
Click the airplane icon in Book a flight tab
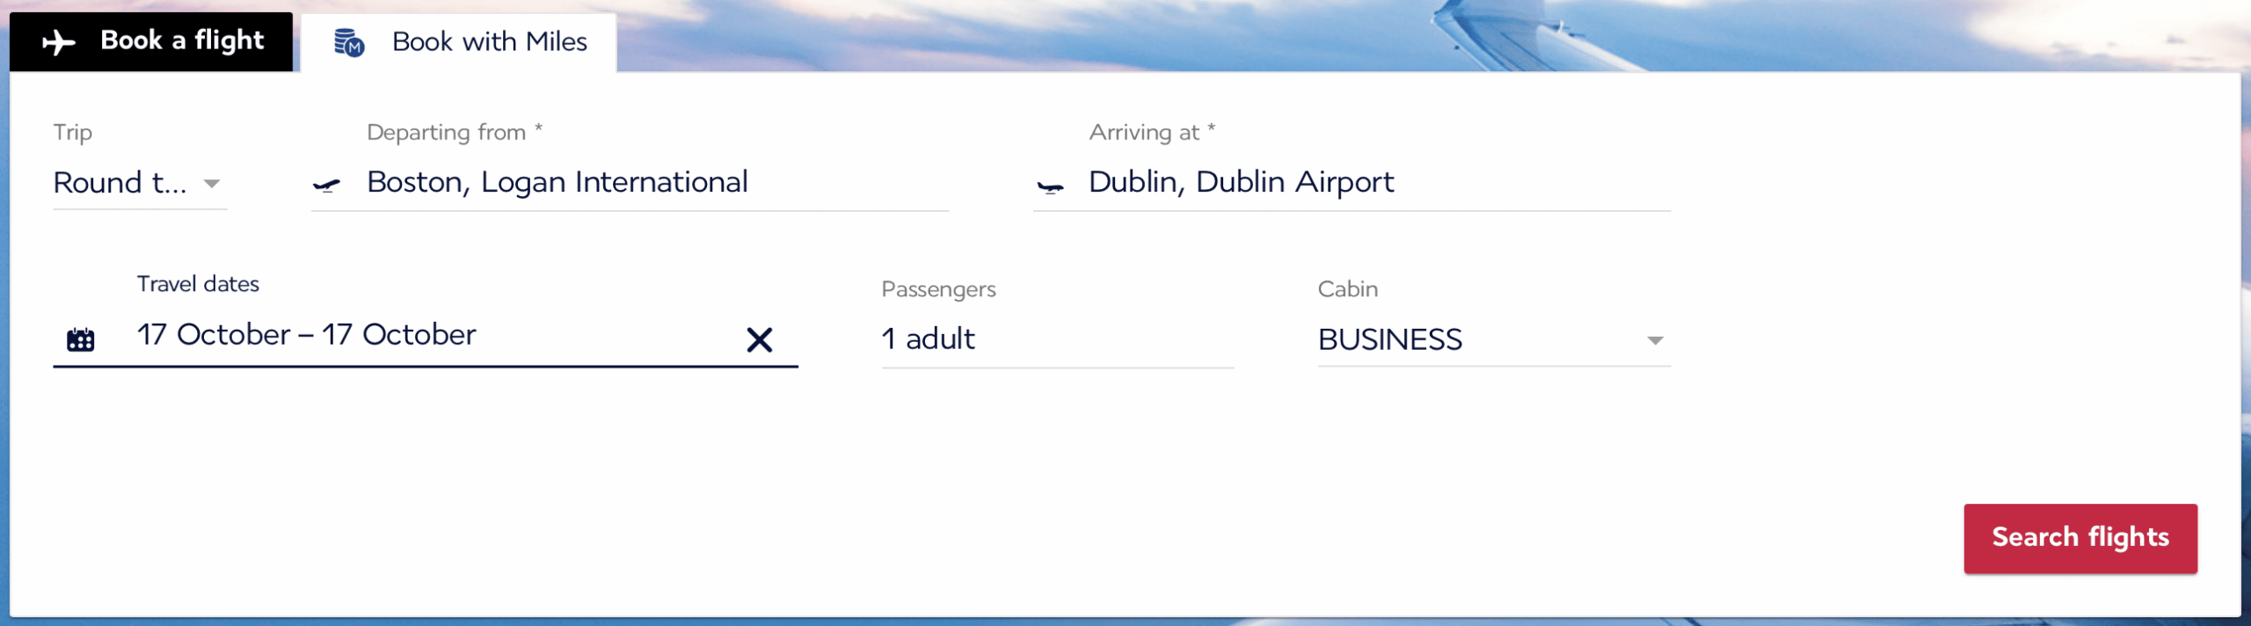tap(59, 42)
